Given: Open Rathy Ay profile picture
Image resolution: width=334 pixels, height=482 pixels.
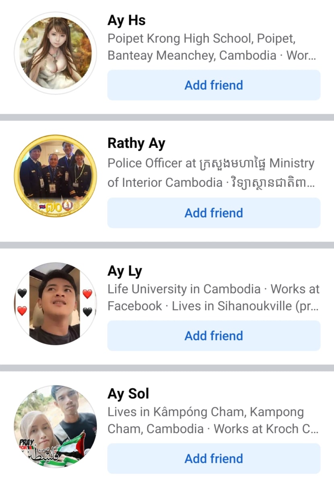Looking at the screenshot, I should [56, 176].
